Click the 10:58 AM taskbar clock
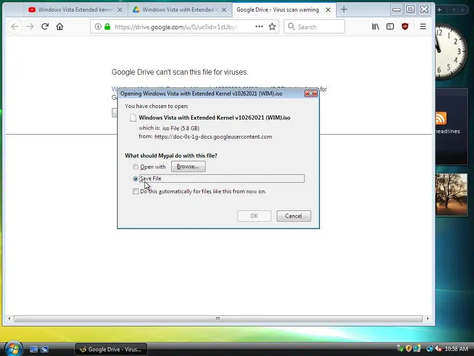The height and width of the screenshot is (356, 474). click(456, 349)
